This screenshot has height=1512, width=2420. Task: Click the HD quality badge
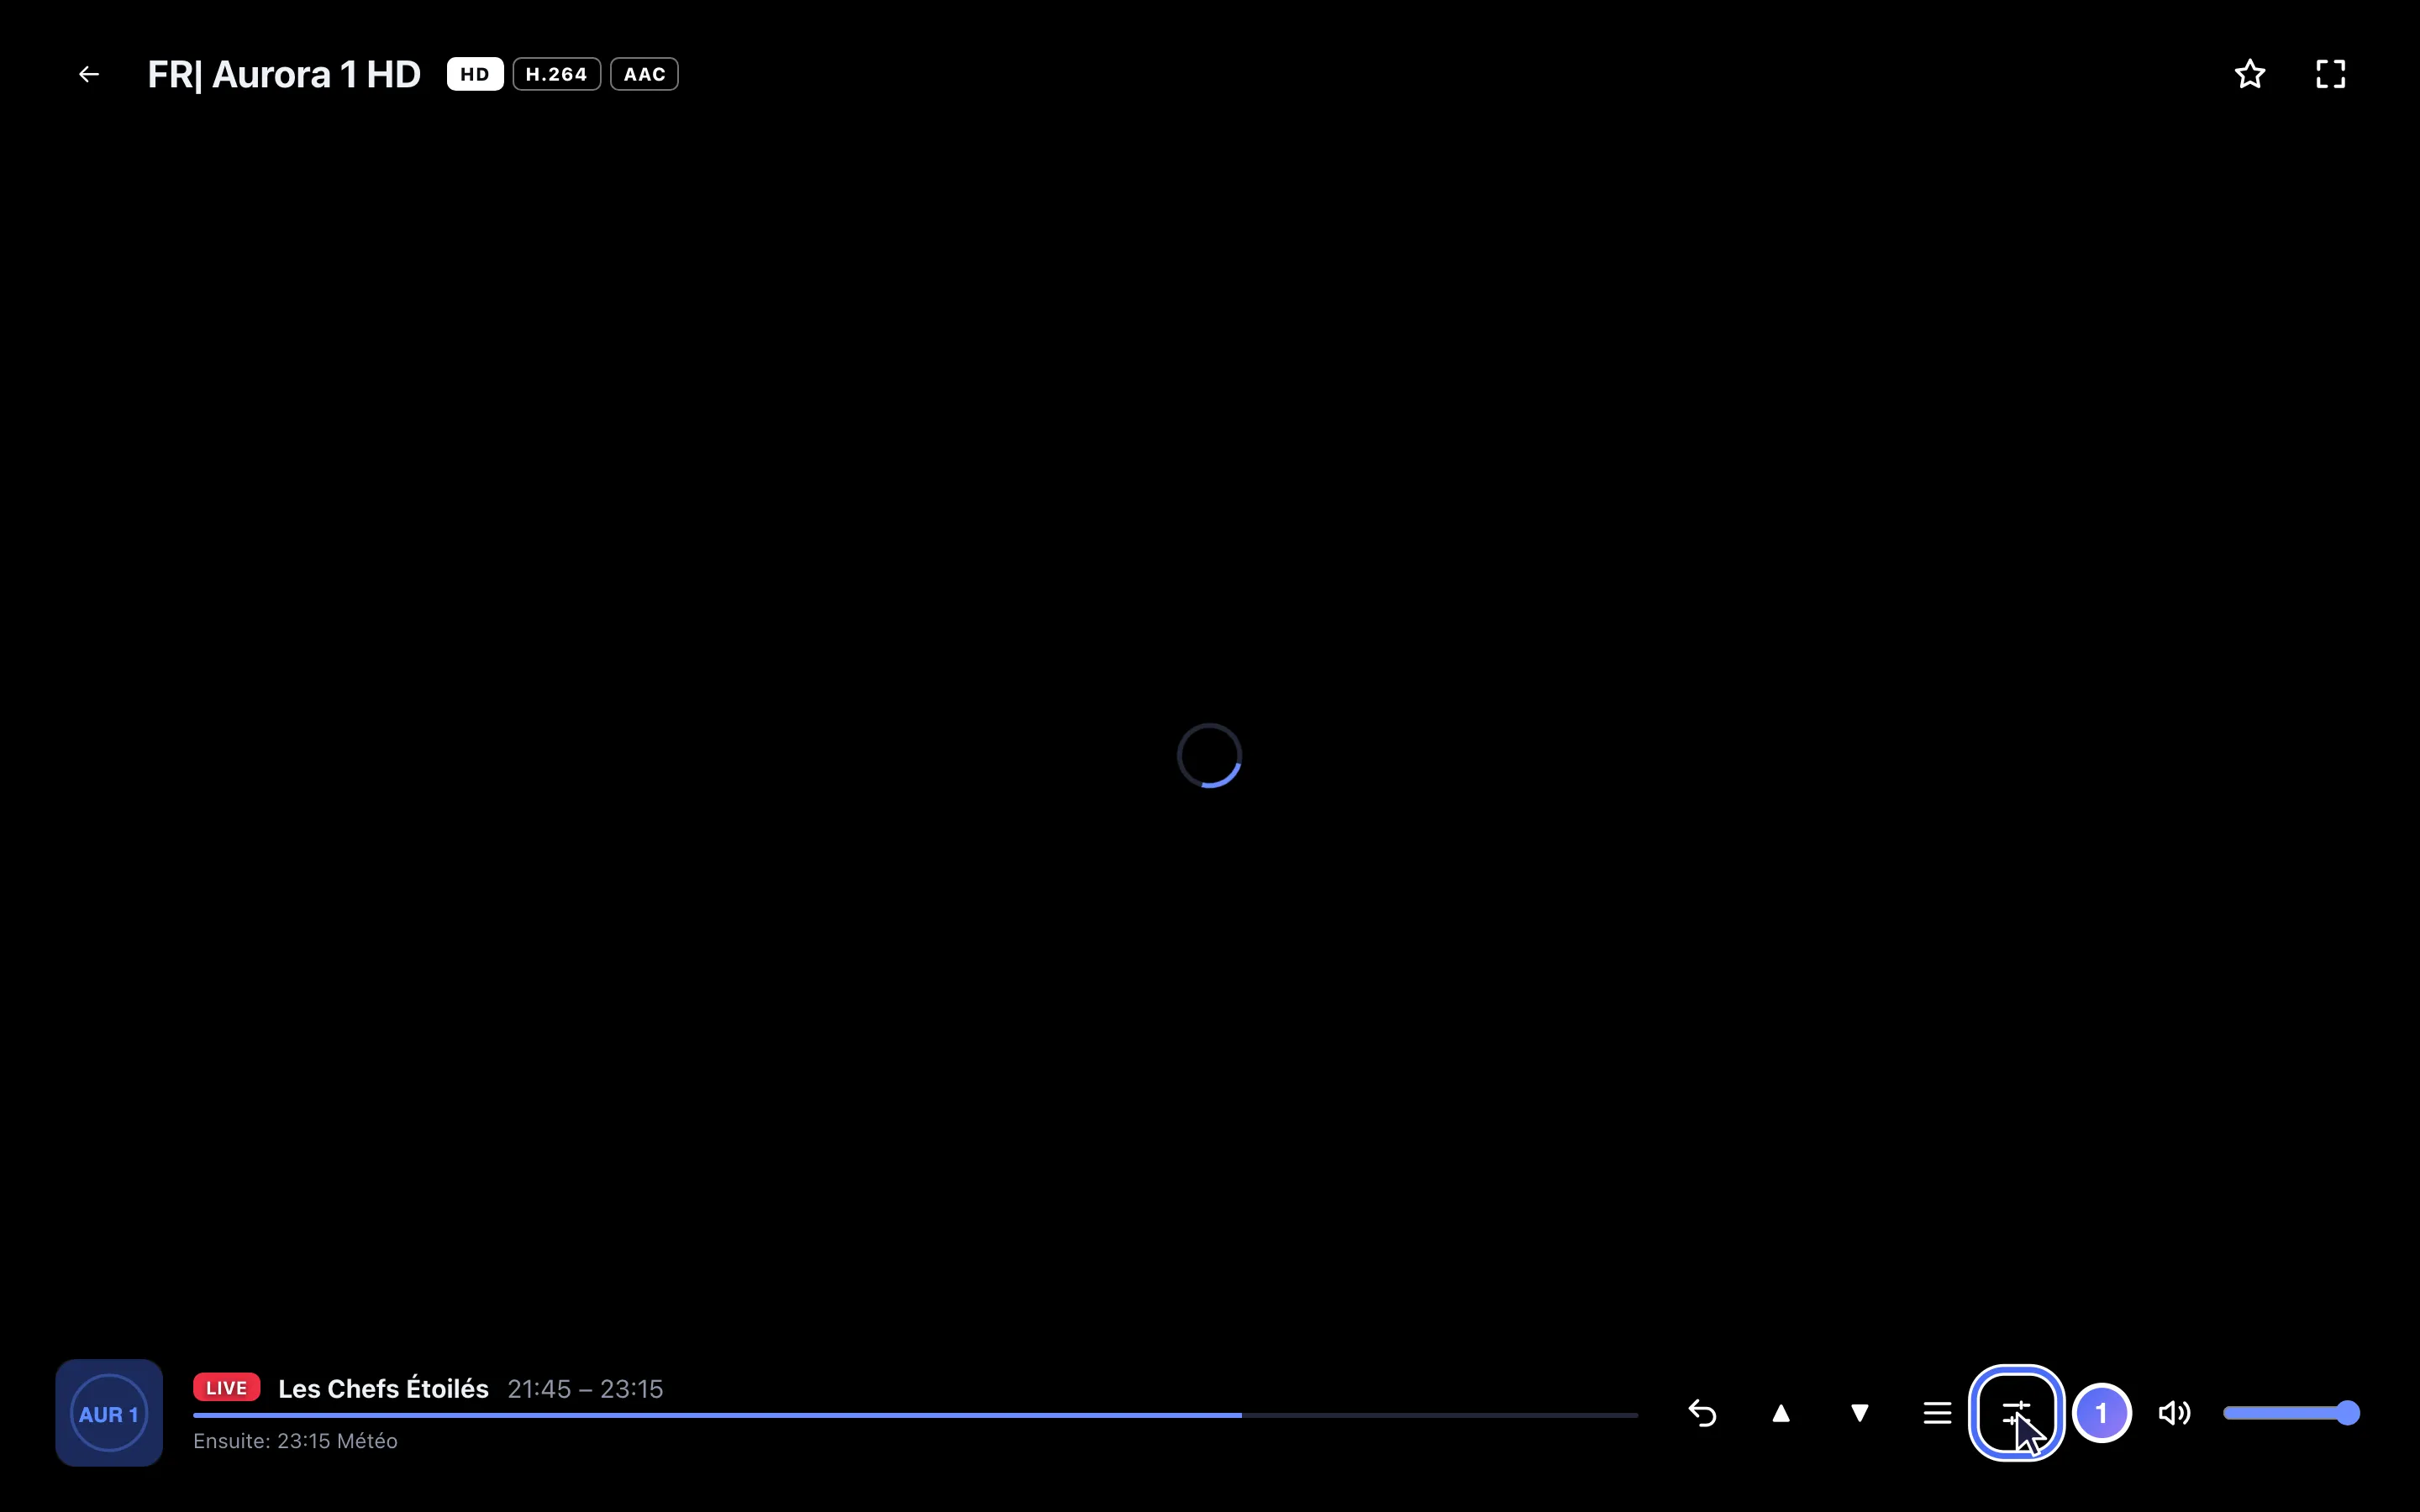click(475, 74)
